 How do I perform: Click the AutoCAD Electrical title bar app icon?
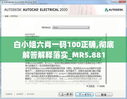(2, 2)
